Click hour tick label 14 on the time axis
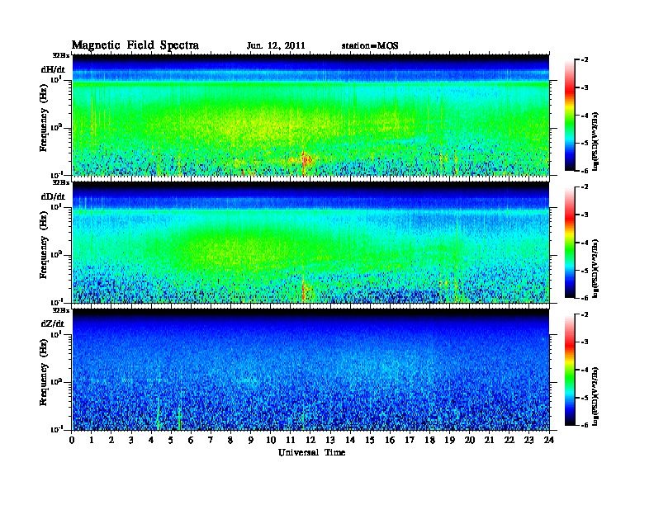 click(350, 441)
